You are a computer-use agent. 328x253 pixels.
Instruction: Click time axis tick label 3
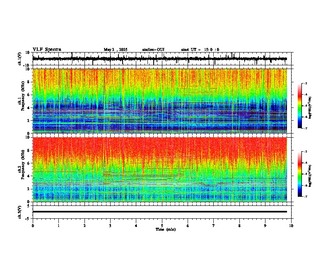point(110,226)
